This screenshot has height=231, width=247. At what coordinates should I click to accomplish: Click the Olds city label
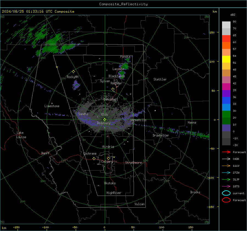pos(105,115)
